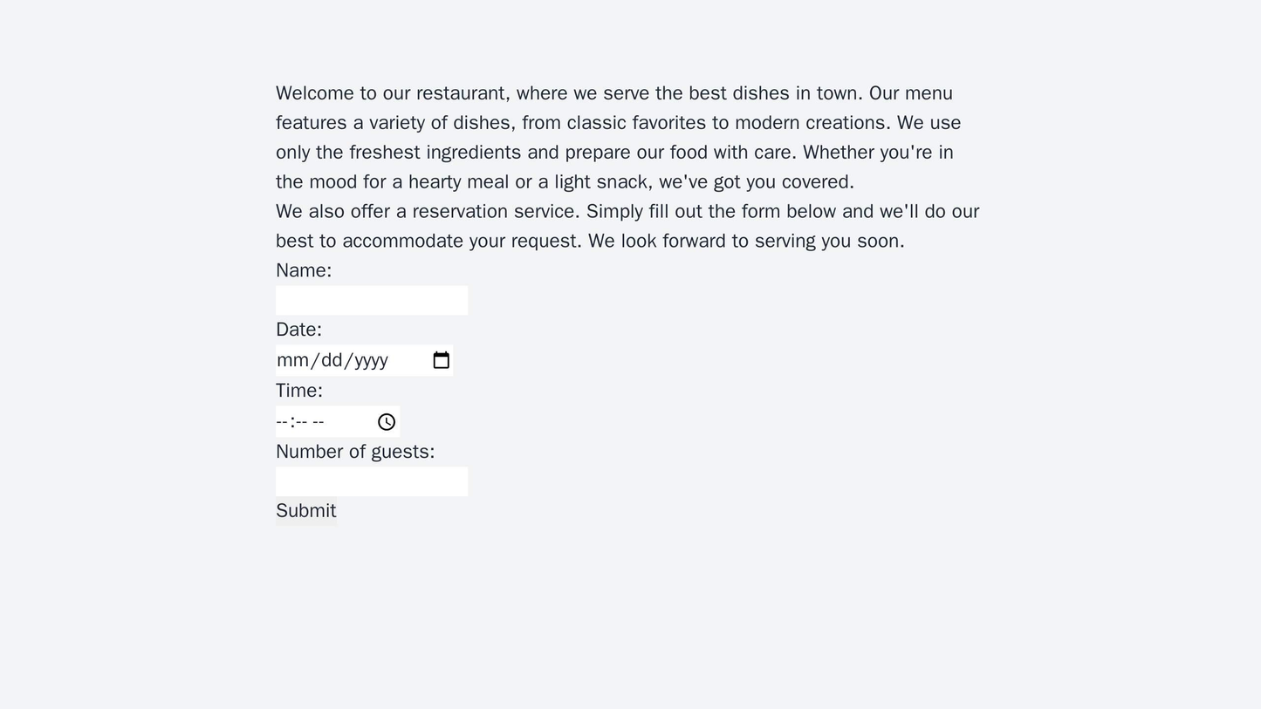Image resolution: width=1261 pixels, height=709 pixels.
Task: Select the year (yyyy) segment of Date
Action: tap(371, 360)
